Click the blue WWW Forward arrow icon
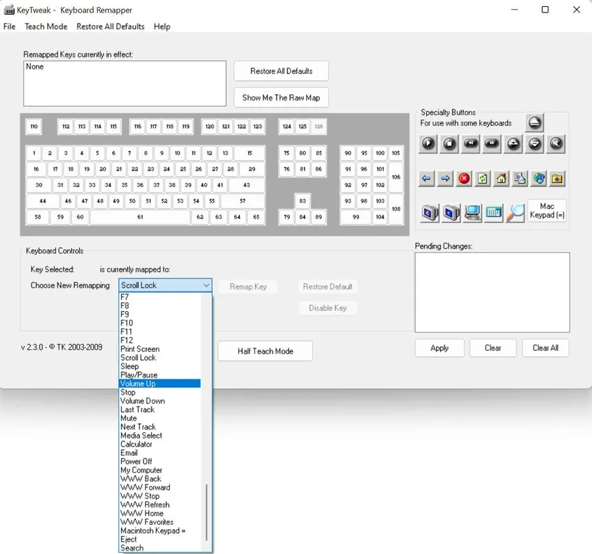This screenshot has width=592, height=554. pyautogui.click(x=445, y=179)
